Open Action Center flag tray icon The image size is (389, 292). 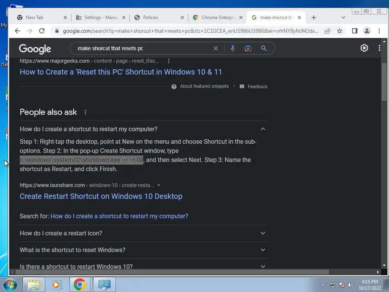tap(342, 285)
